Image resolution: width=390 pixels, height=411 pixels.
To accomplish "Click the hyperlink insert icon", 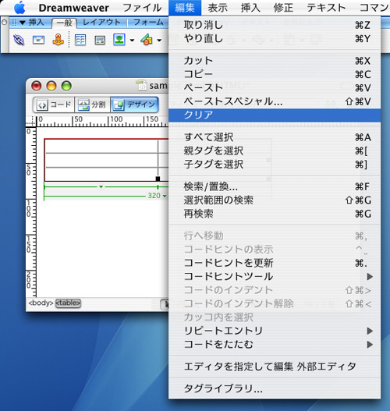I will click(19, 40).
